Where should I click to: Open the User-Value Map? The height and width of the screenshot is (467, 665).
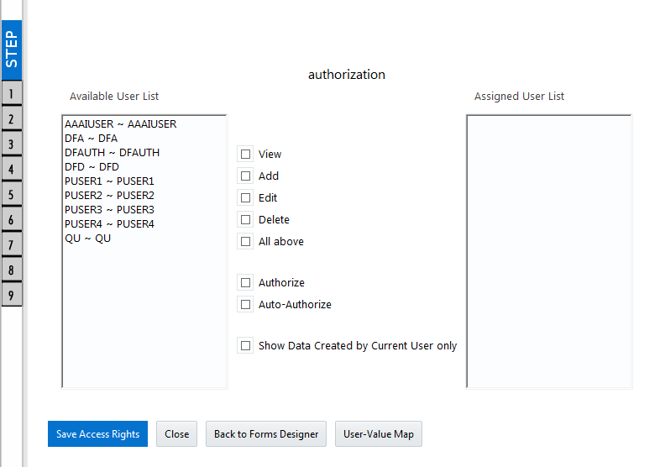(379, 434)
